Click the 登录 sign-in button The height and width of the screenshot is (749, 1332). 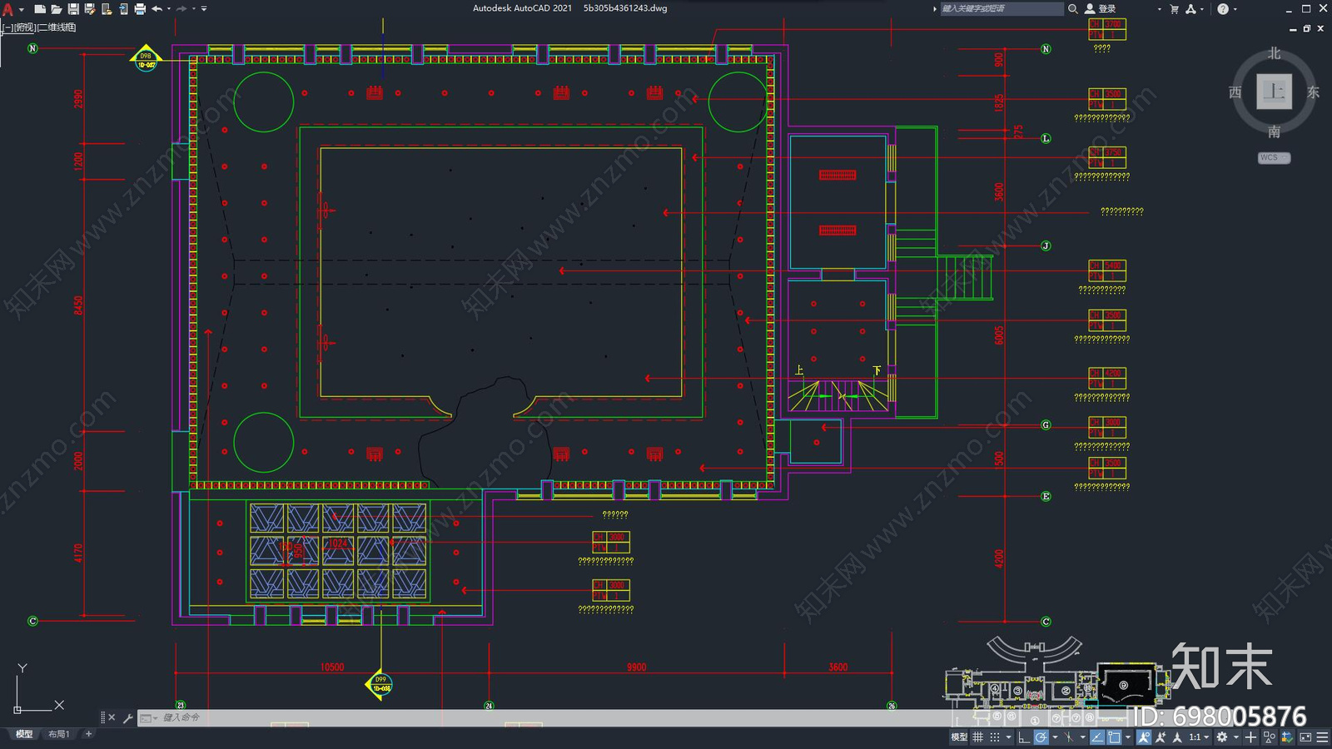tap(1101, 8)
